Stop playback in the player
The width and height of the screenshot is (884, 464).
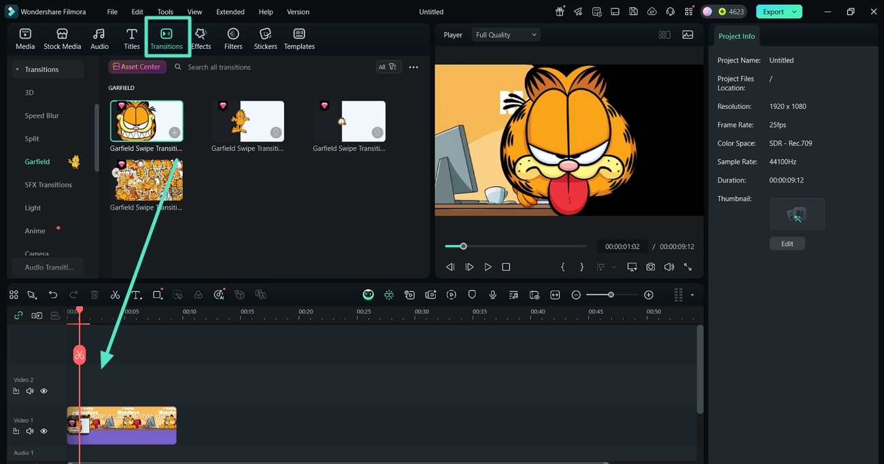506,267
